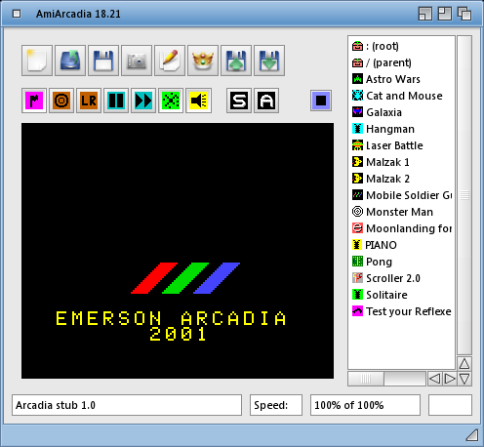484x447 pixels.
Task: Click the floppy icon with down arrow
Action: tap(269, 61)
